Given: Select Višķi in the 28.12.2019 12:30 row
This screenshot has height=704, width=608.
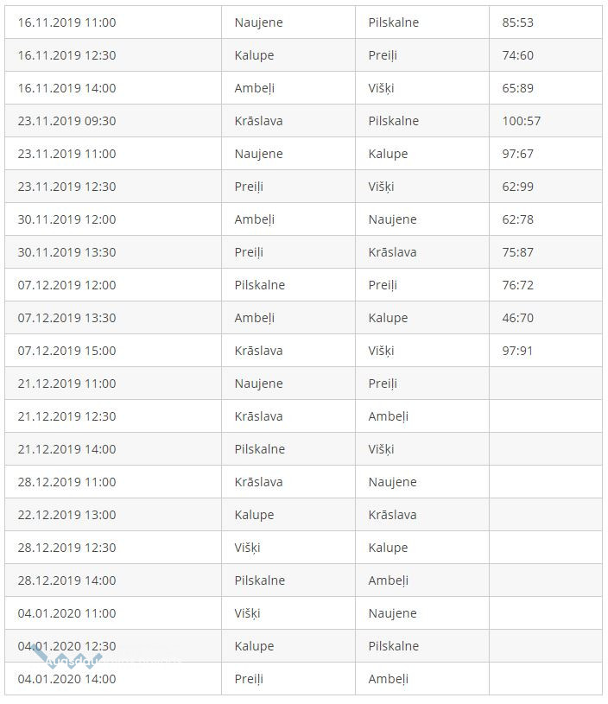Looking at the screenshot, I should point(247,548).
